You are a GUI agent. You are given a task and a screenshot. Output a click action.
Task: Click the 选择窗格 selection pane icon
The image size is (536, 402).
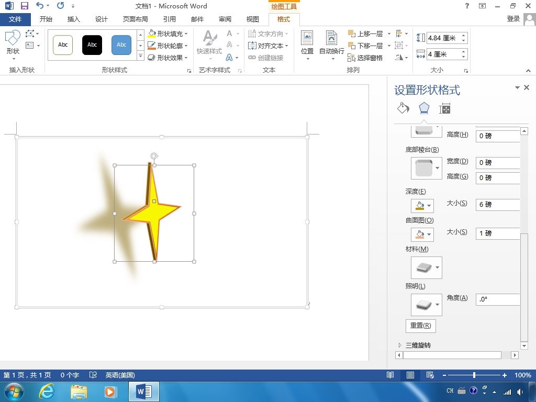352,58
